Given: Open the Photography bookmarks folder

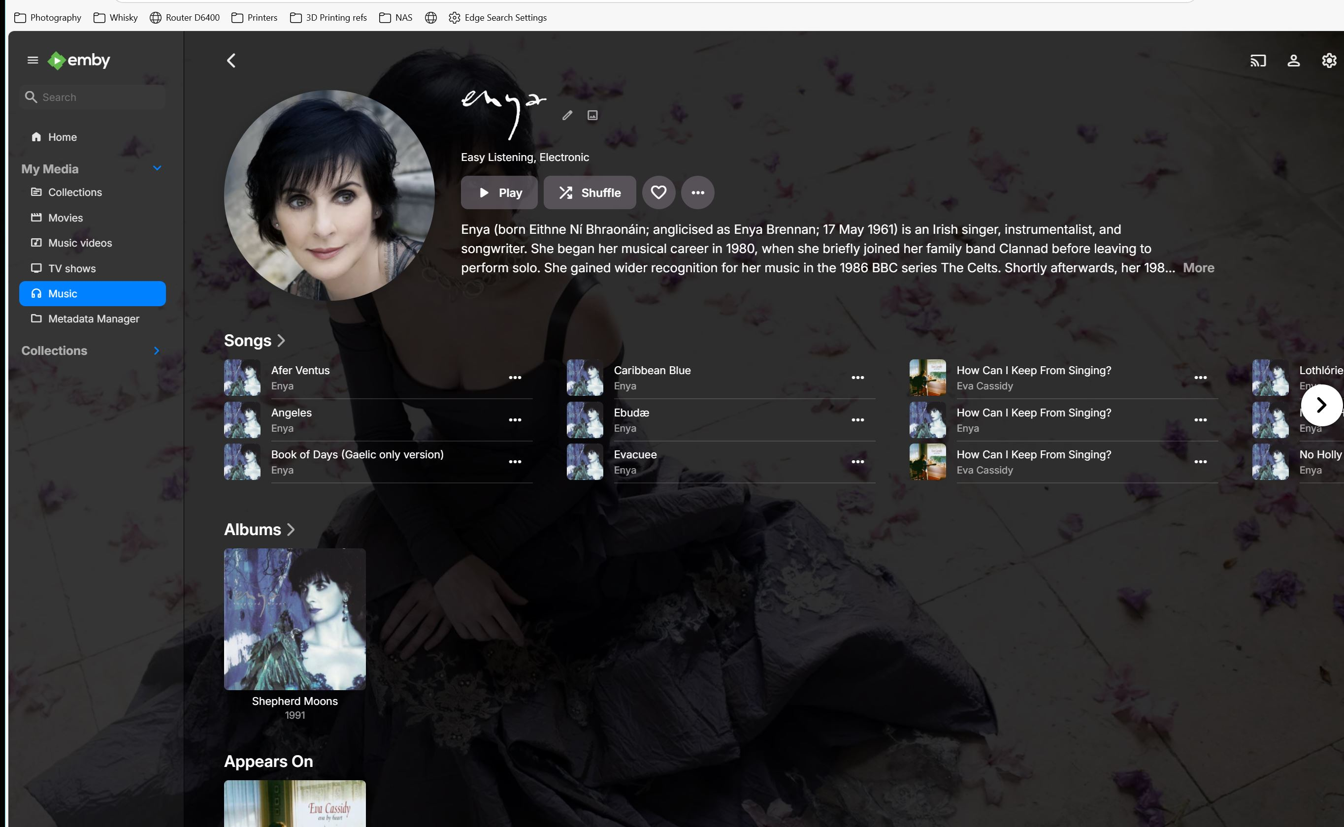Looking at the screenshot, I should (48, 18).
